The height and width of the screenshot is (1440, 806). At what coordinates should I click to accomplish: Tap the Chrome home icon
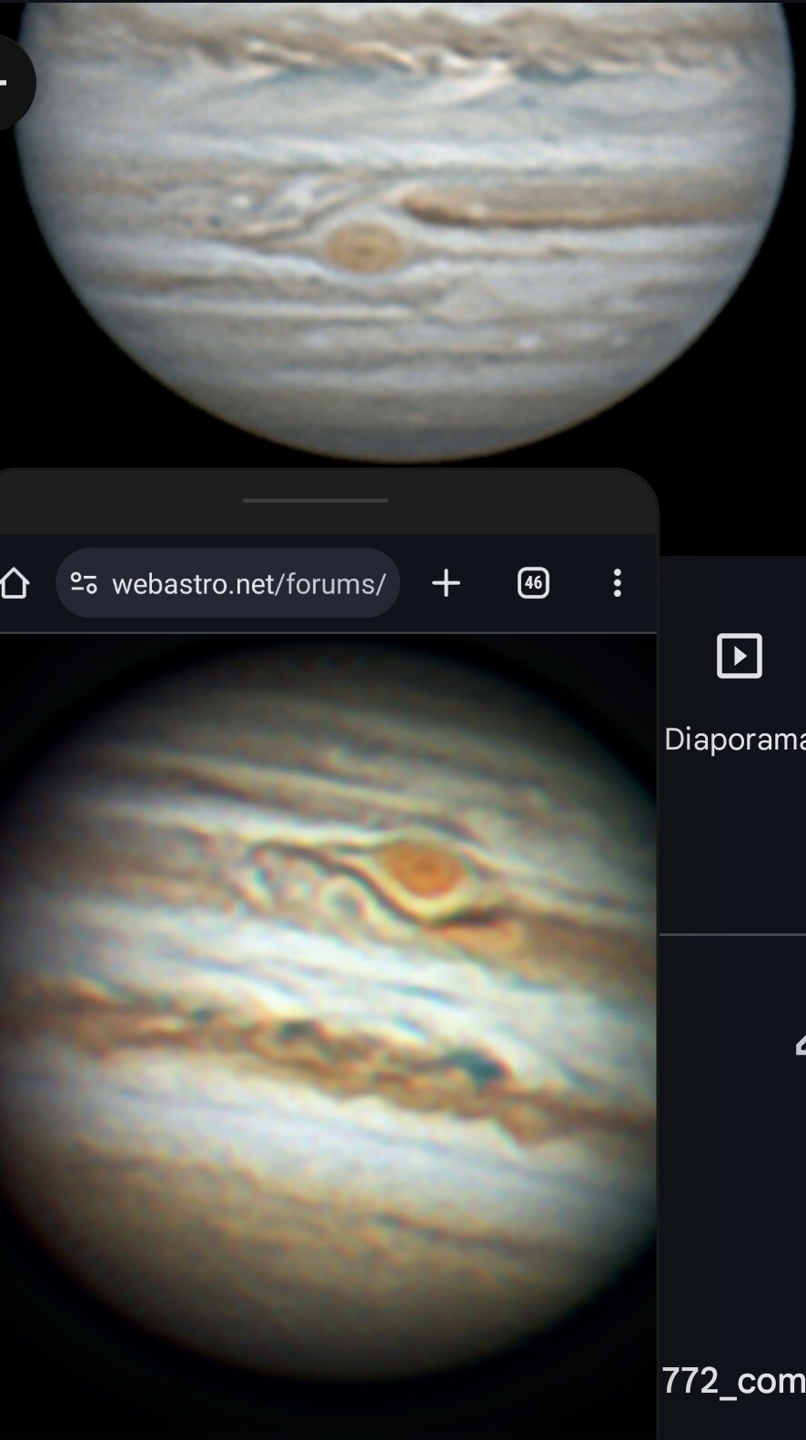click(x=13, y=583)
